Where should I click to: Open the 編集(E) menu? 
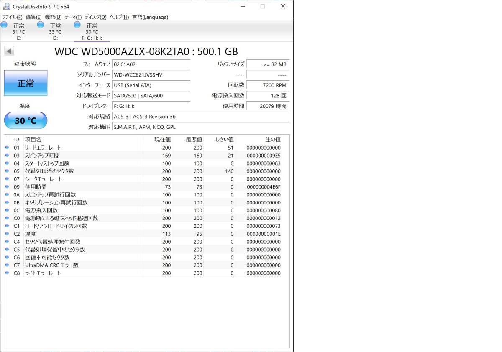(33, 17)
